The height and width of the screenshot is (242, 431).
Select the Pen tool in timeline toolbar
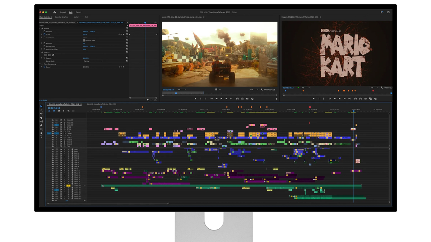pyautogui.click(x=41, y=125)
